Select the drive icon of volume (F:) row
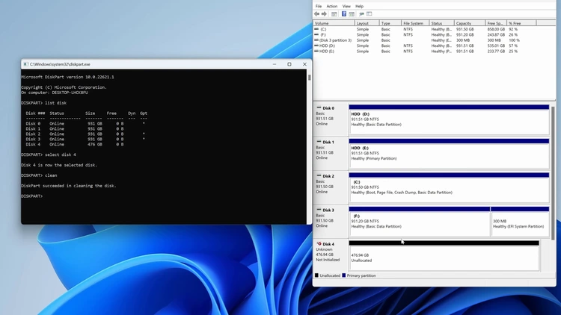 (316, 34)
